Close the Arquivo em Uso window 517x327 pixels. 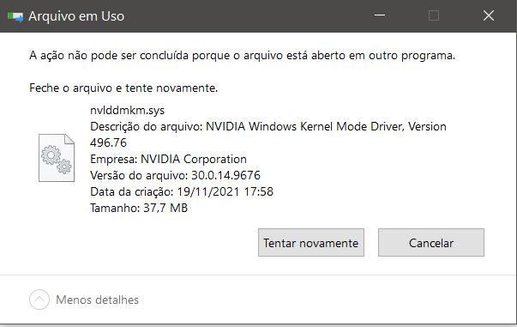pyautogui.click(x=489, y=15)
